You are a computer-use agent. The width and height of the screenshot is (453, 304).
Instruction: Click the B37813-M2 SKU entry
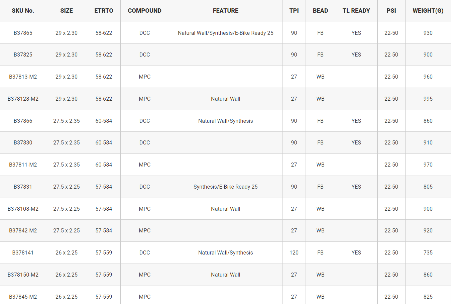pyautogui.click(x=23, y=77)
